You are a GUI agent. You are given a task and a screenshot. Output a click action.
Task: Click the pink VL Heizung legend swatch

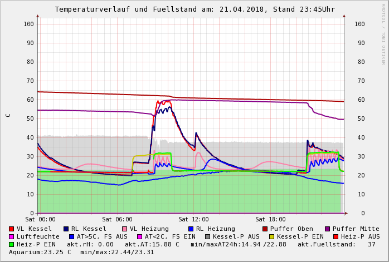click(124, 229)
